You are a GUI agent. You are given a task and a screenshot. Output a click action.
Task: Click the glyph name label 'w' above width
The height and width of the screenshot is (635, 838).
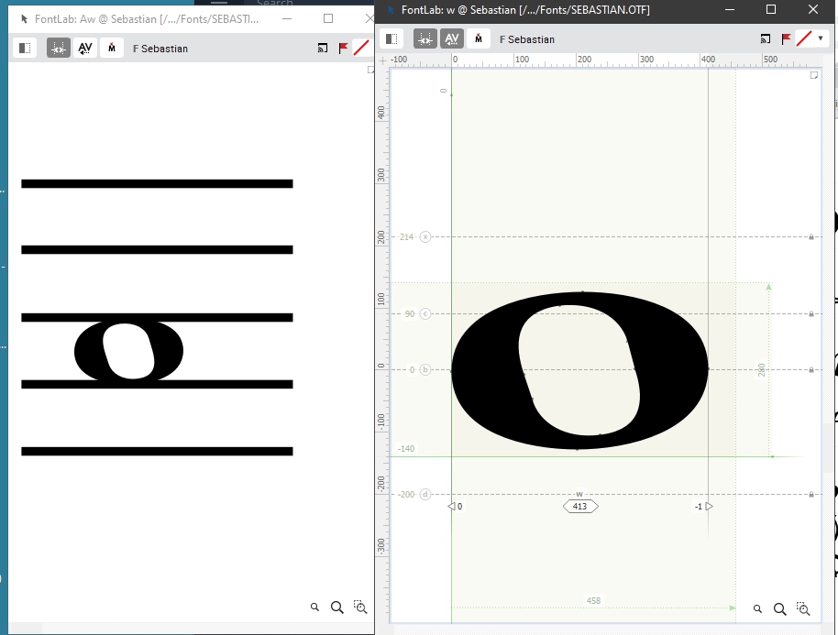[579, 494]
